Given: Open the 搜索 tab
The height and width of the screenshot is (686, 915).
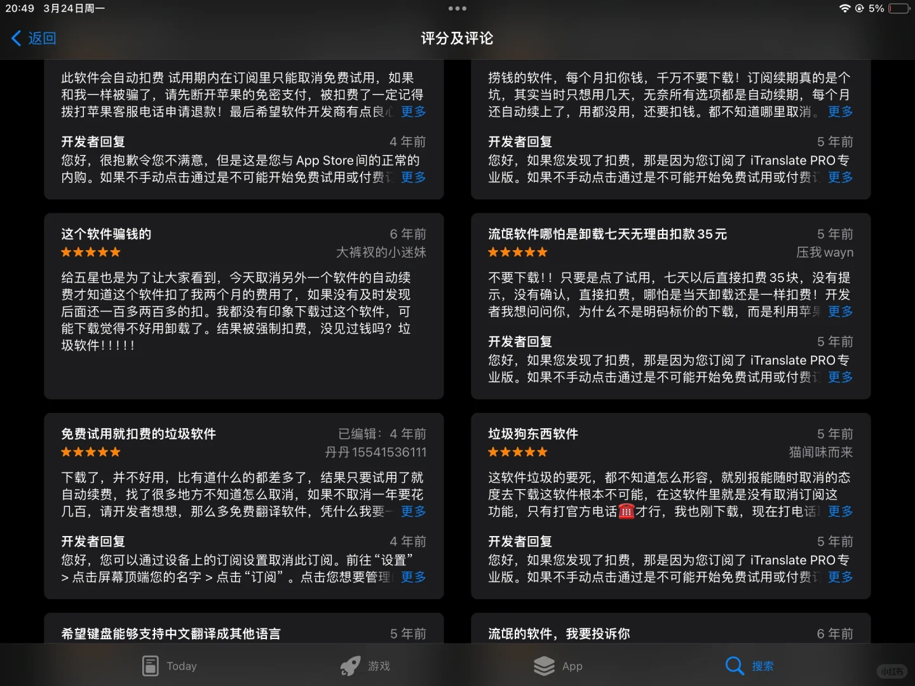Looking at the screenshot, I should [x=750, y=666].
